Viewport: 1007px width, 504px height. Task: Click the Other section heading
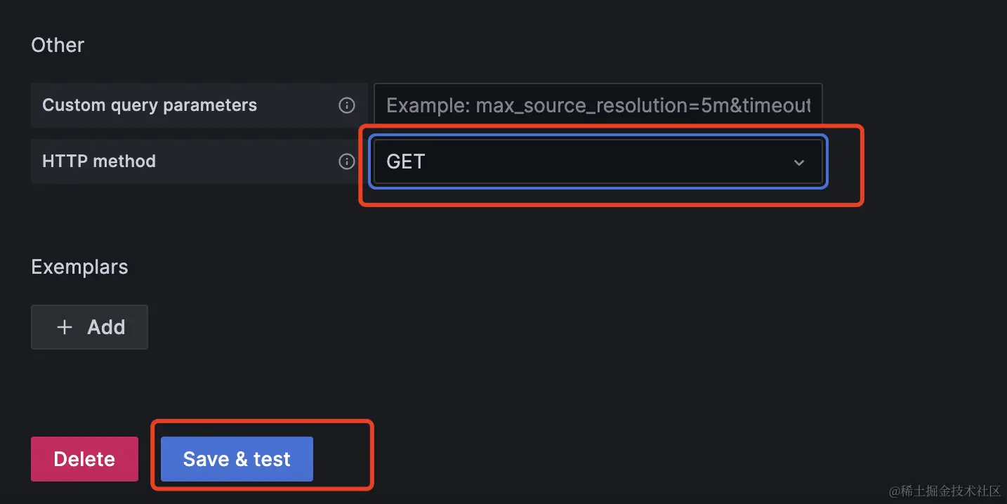(x=58, y=45)
